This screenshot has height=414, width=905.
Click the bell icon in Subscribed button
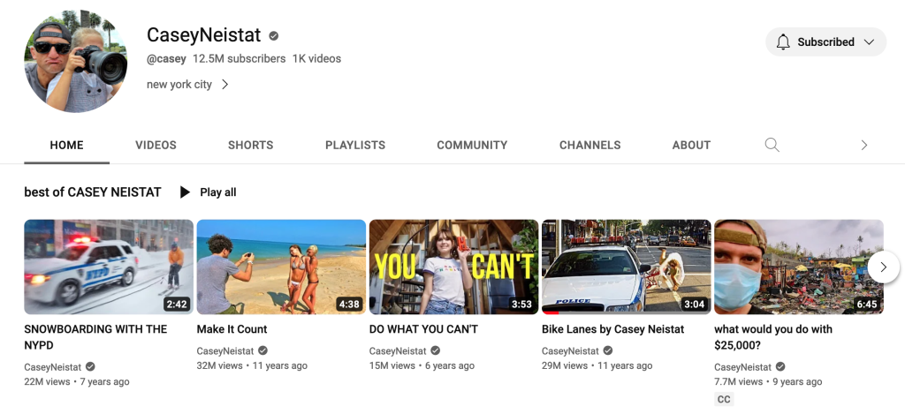pos(783,42)
